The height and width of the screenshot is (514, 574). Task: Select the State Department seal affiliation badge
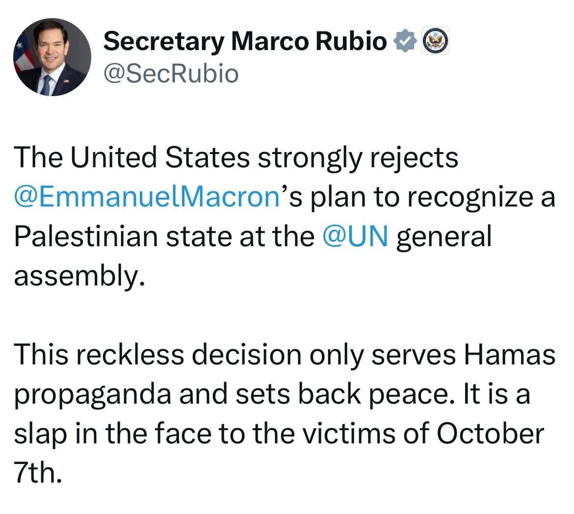(435, 41)
